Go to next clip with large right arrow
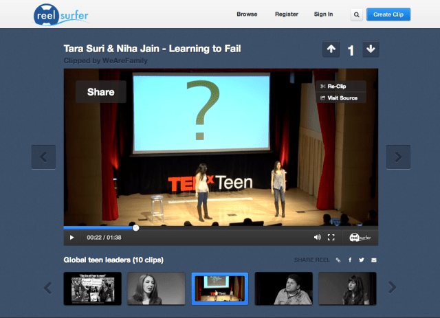The width and height of the screenshot is (440, 318). pyautogui.click(x=398, y=157)
